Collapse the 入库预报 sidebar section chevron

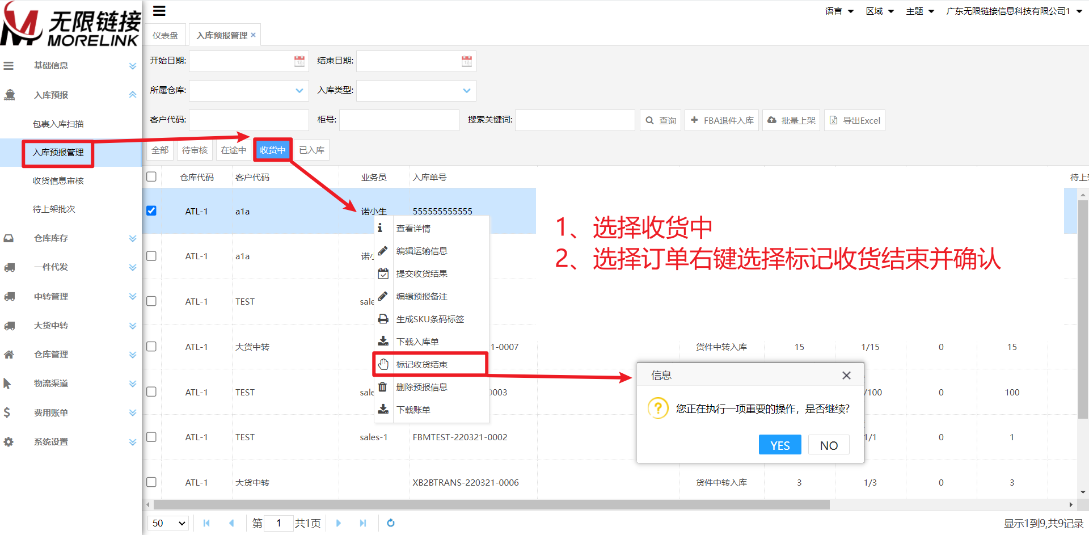click(133, 95)
